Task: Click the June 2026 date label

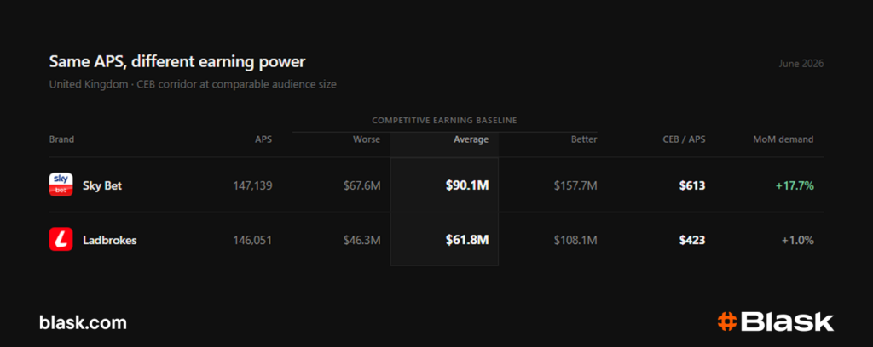Action: pos(801,63)
